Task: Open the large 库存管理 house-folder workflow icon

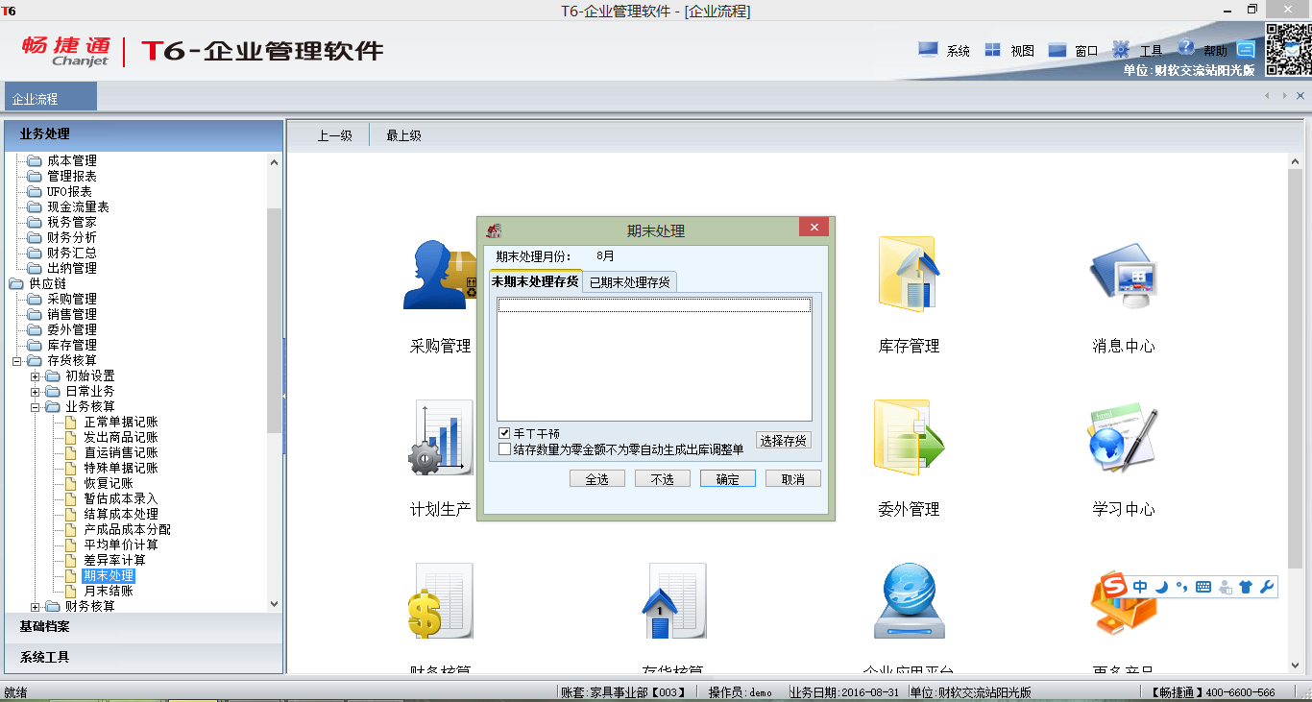Action: point(908,275)
